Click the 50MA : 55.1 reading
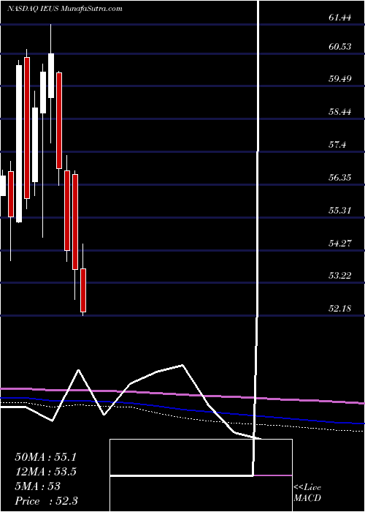This screenshot has height=512, width=365. [45, 457]
